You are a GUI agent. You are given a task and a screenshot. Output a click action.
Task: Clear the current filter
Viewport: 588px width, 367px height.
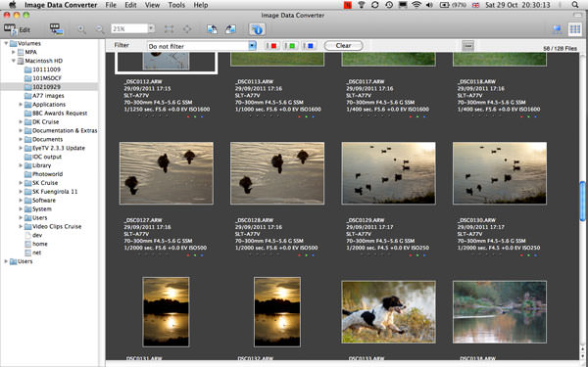343,45
